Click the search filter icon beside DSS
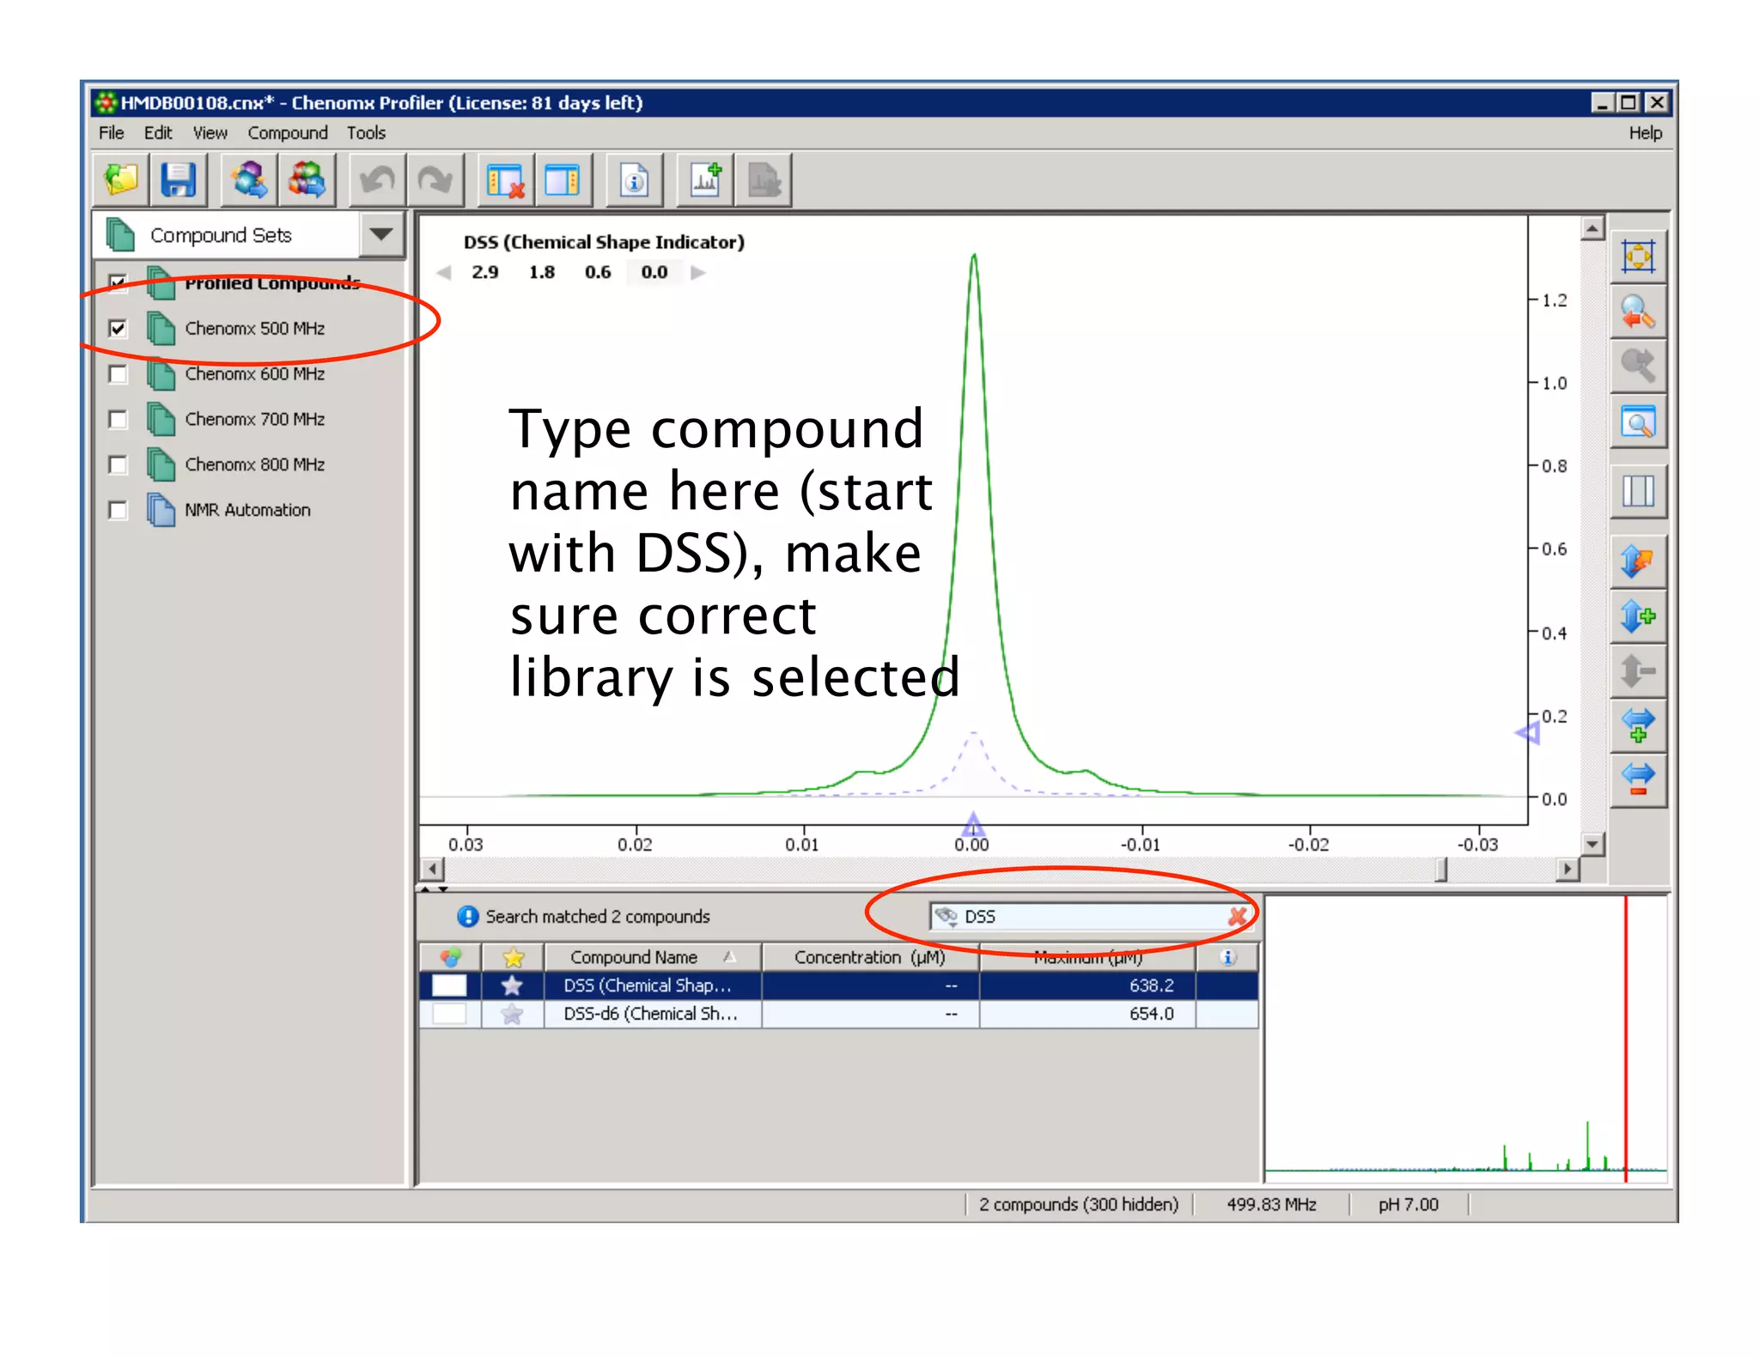This screenshot has height=1358, width=1759. tap(946, 917)
